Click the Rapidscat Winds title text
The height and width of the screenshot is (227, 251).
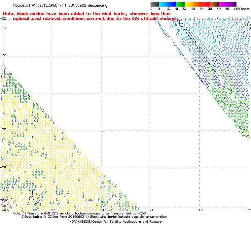click(x=60, y=5)
